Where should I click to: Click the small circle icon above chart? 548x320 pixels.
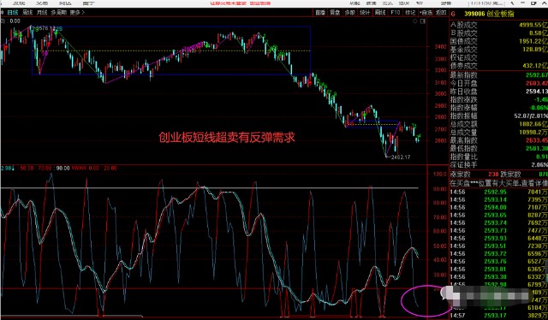[415, 21]
